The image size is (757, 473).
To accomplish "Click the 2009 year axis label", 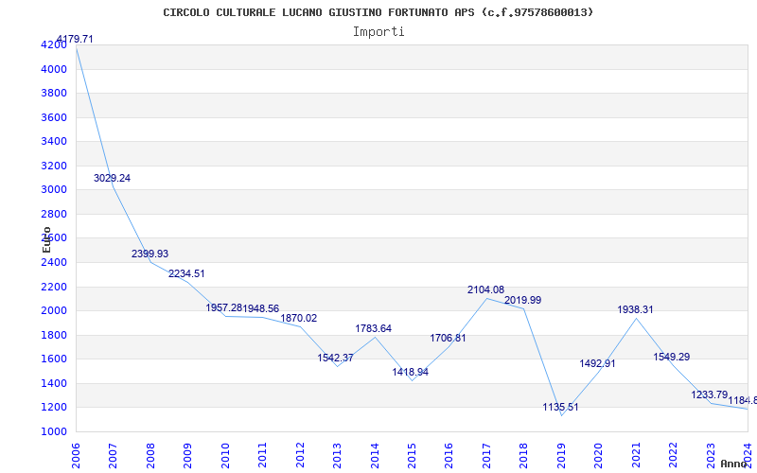I will pyautogui.click(x=187, y=455).
